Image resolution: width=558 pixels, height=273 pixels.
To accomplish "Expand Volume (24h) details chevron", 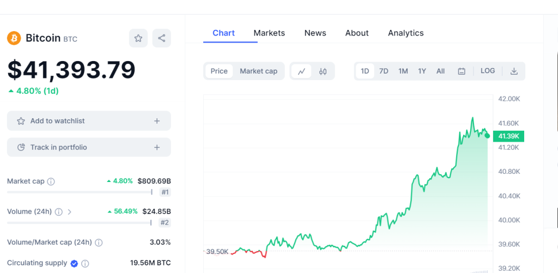I will point(69,212).
